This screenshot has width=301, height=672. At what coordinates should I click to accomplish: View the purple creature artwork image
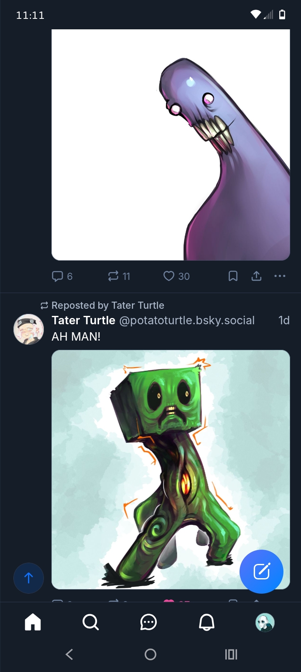pos(171,145)
